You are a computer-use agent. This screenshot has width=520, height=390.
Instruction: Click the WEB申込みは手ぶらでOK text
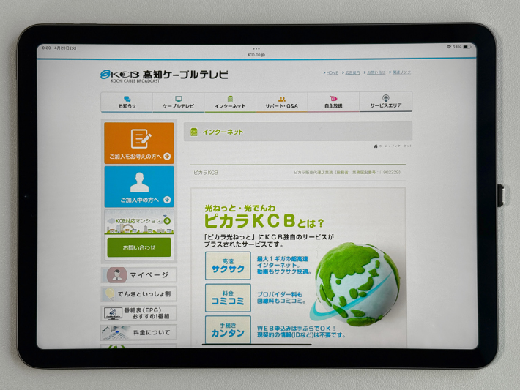point(301,331)
